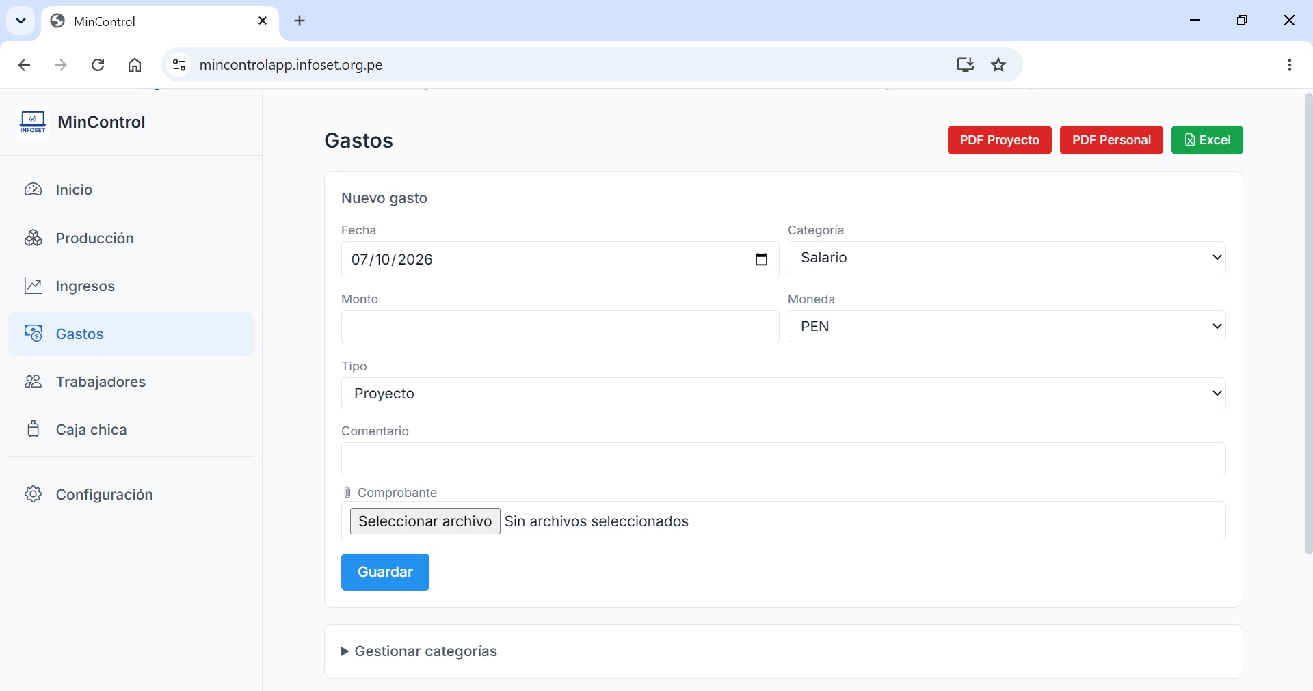1313x691 pixels.
Task: Click the Fecha date field
Action: pyautogui.click(x=560, y=260)
